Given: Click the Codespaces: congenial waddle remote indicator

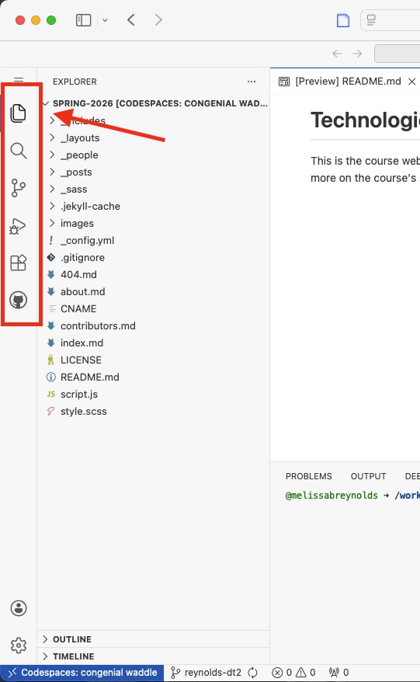Looking at the screenshot, I should pos(82,673).
